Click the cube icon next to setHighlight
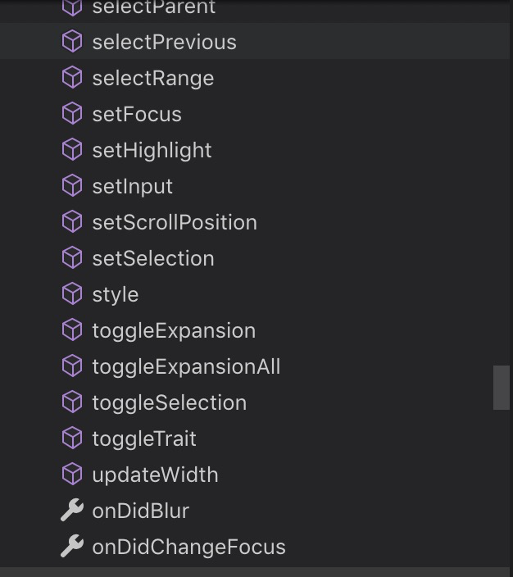 [x=72, y=150]
